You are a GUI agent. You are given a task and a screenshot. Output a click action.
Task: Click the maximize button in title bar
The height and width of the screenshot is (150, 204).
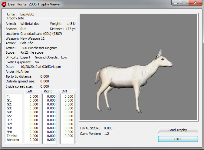(x=183, y=4)
